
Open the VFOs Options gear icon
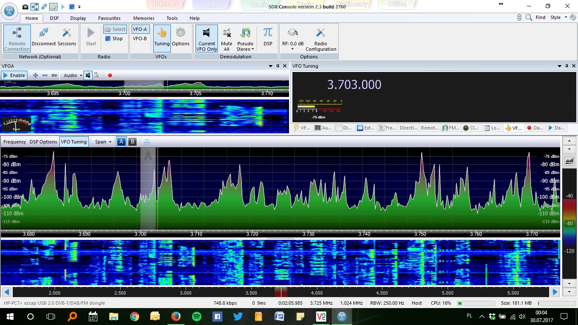click(181, 36)
